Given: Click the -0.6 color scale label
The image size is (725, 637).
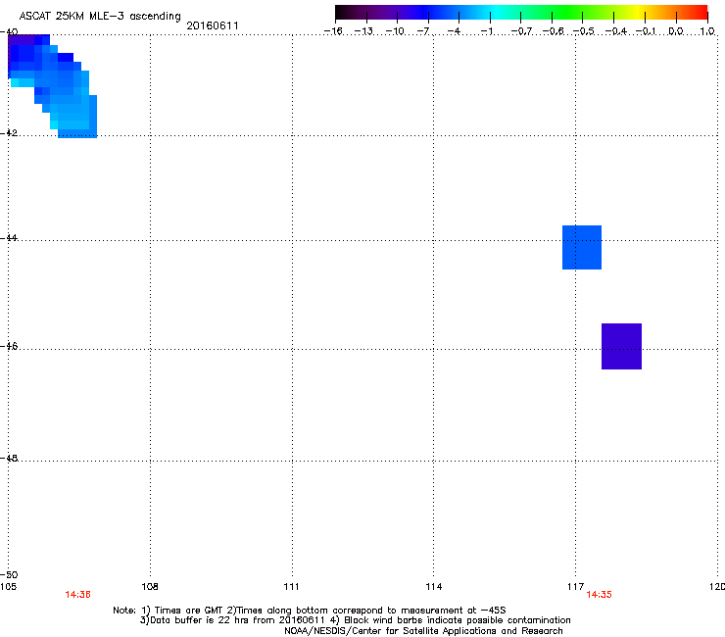Looking at the screenshot, I should coord(553,31).
